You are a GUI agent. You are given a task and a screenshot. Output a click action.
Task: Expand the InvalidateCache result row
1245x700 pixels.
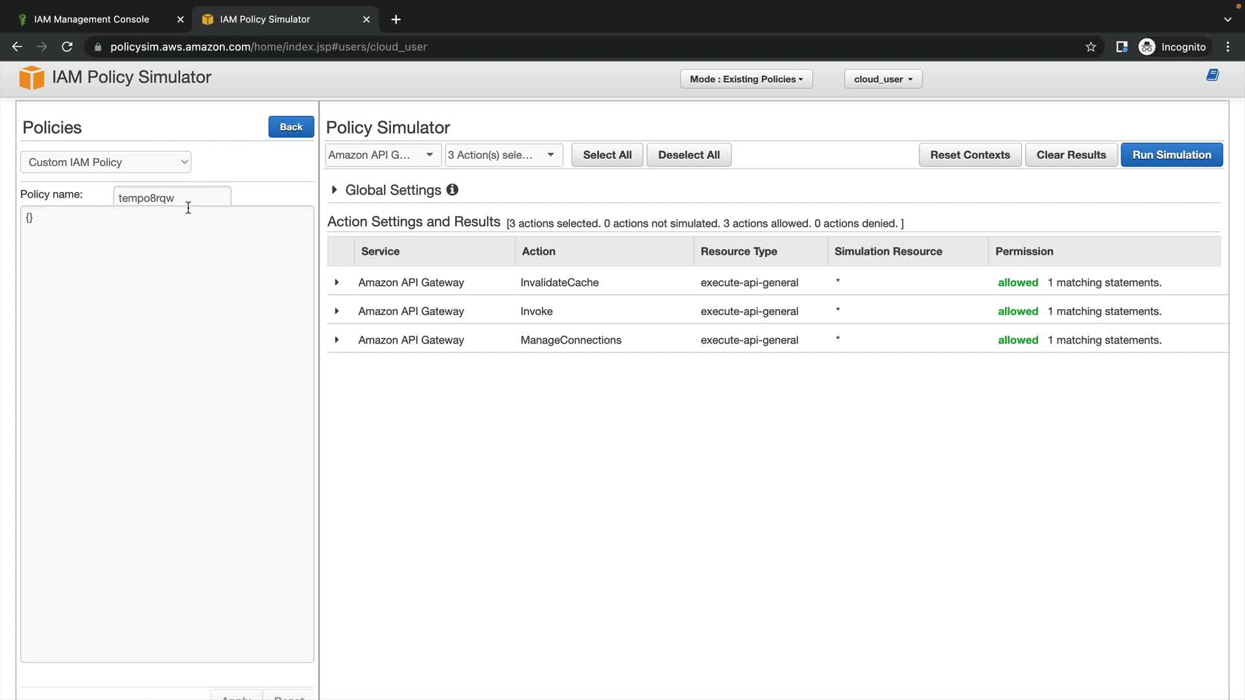click(x=337, y=283)
